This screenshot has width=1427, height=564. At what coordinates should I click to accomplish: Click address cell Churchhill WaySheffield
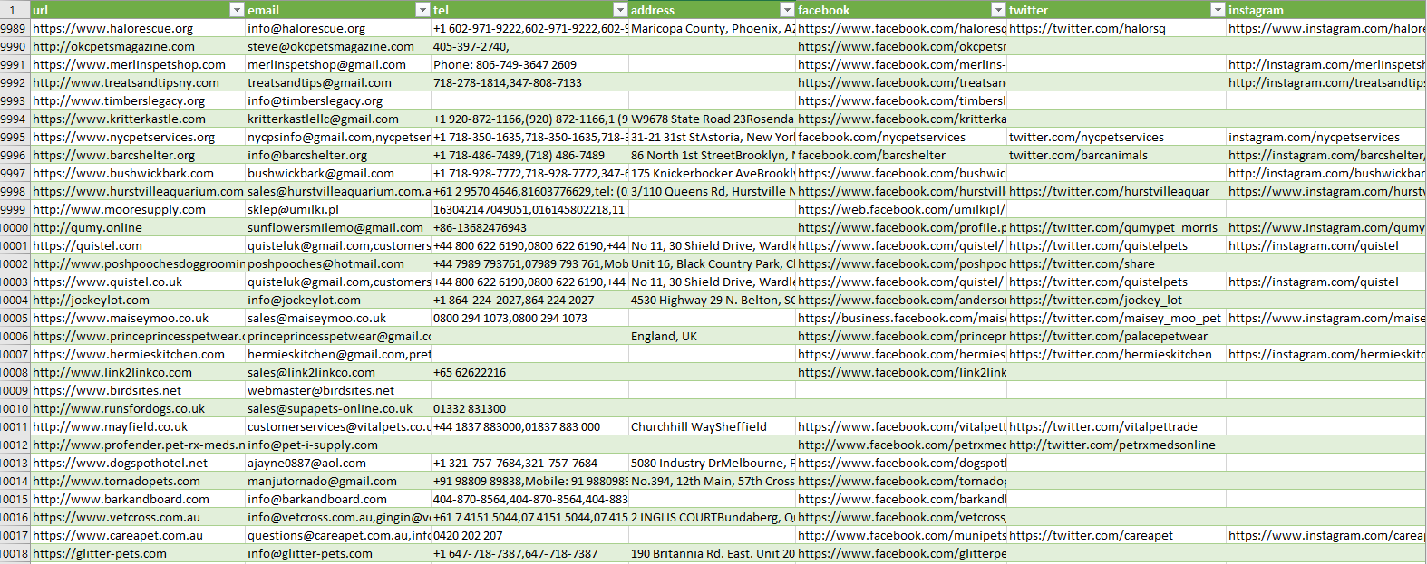tap(712, 426)
